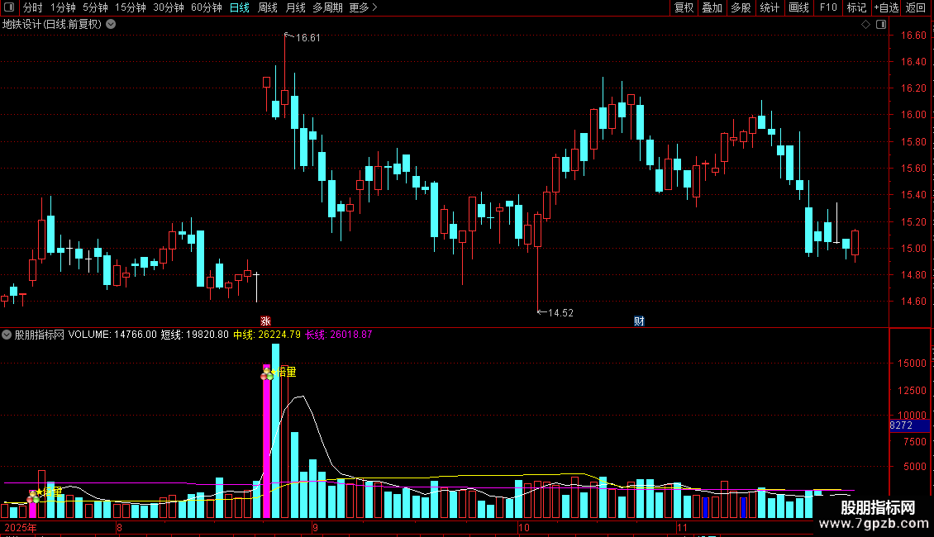Click the VOLUME: 14766.00 readout
The image size is (934, 537).
pyautogui.click(x=112, y=335)
